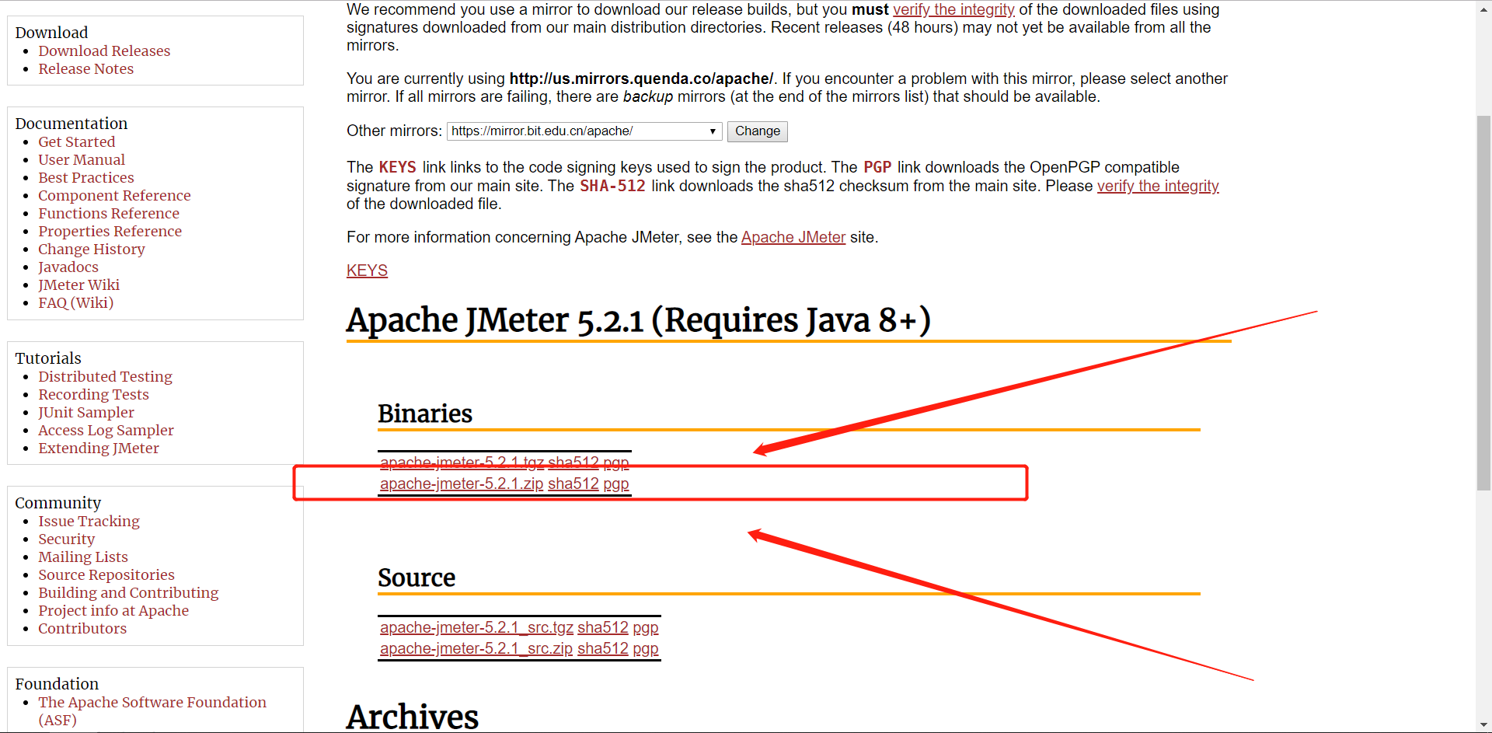Go to the Issue Tracking page
1492x733 pixels.
89,521
